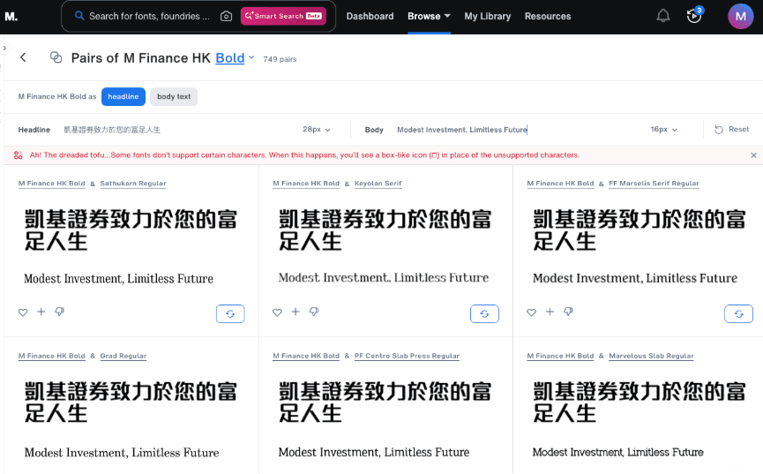This screenshot has width=763, height=474.
Task: Open the notifications bell
Action: click(663, 16)
